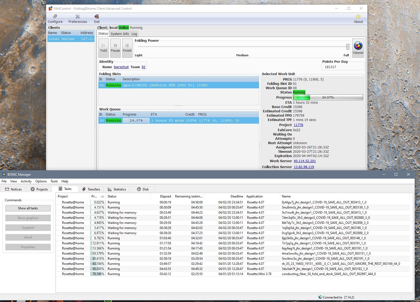Click the Abort command button
Viewport: 420px width, 302px height.
28,237
